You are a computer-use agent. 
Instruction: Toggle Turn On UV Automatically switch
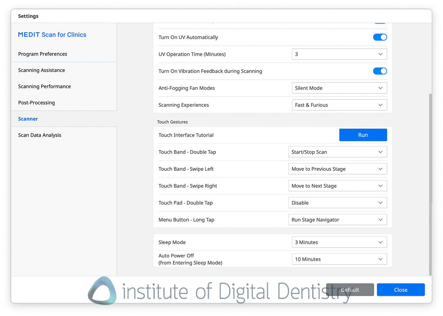coord(380,37)
